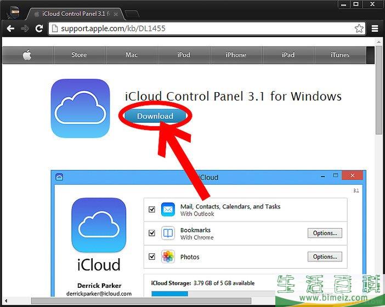The image size is (385, 307).
Task: Click the 'iCloud Control Panel 3.1 for Windows' heading
Action: point(233,96)
